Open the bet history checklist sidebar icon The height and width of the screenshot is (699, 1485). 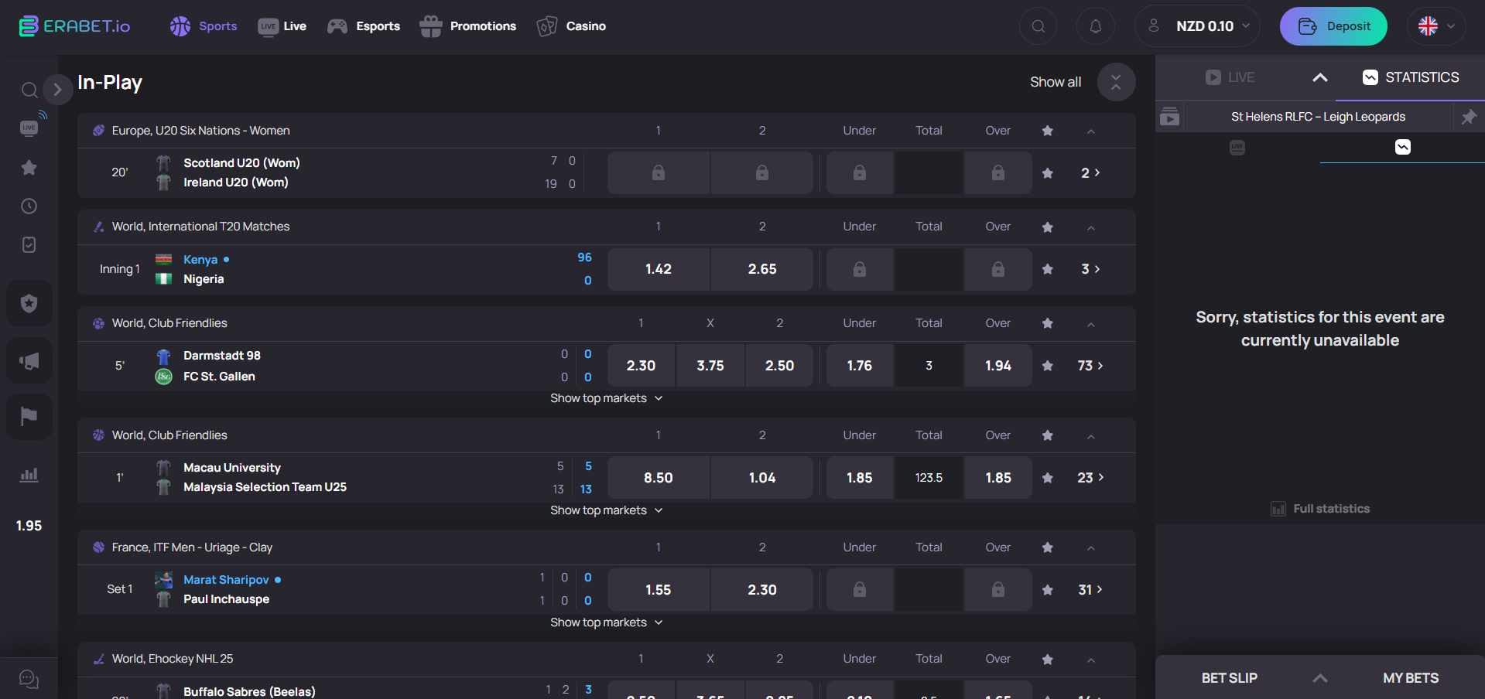pyautogui.click(x=29, y=244)
